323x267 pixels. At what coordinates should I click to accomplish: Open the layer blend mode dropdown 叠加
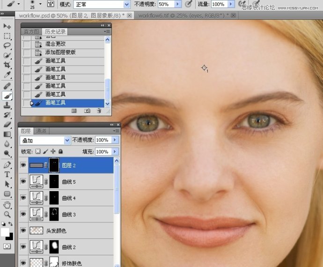coord(45,140)
